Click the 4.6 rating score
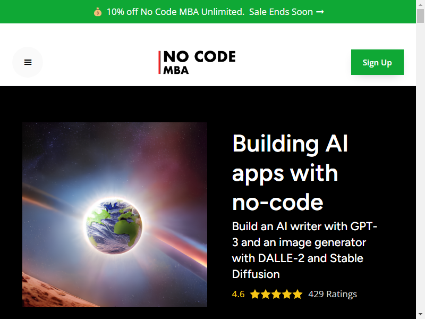The image size is (425, 319). [x=238, y=294]
